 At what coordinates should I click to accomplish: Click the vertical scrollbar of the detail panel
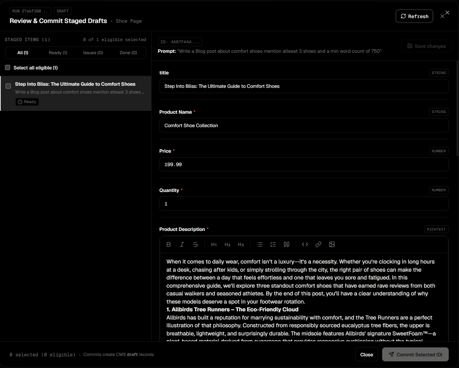click(457, 108)
